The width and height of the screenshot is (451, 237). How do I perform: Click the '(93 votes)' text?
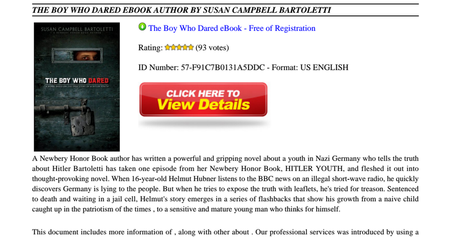point(212,48)
